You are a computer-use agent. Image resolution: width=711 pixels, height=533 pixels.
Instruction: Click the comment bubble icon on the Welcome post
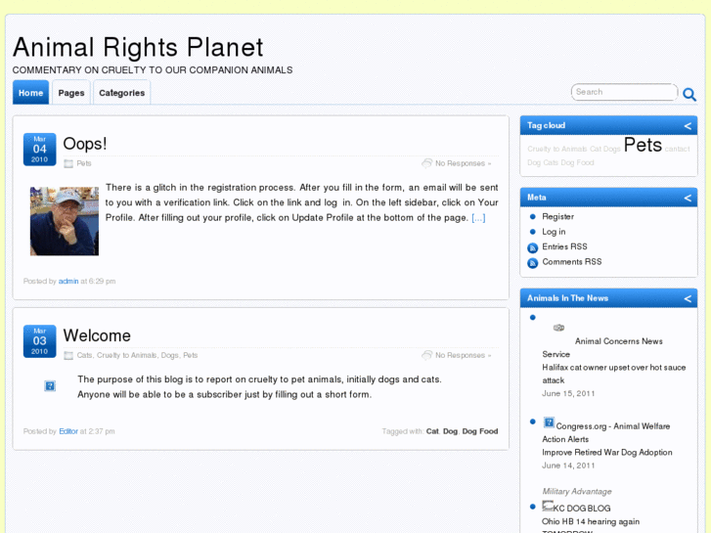tap(426, 355)
